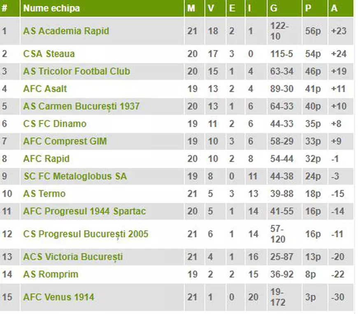The image size is (358, 314).
Task: Open AS Tricolor Footbal Club page
Action: coord(77,71)
